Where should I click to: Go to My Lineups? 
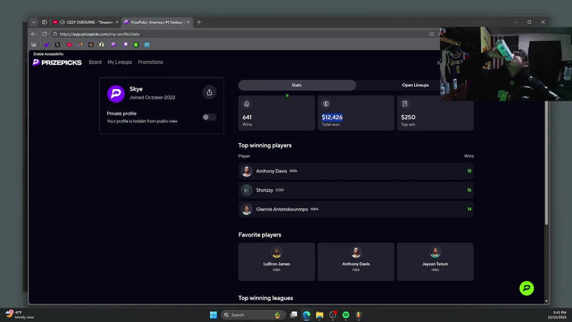(x=120, y=62)
